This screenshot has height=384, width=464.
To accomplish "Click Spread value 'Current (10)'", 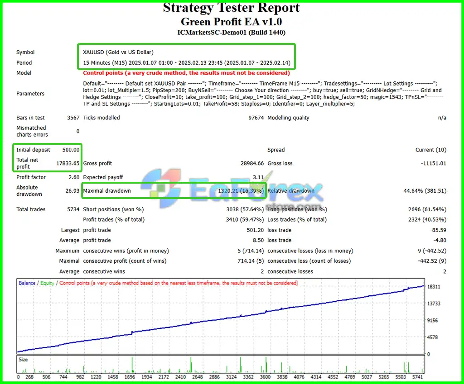I will (431, 150).
